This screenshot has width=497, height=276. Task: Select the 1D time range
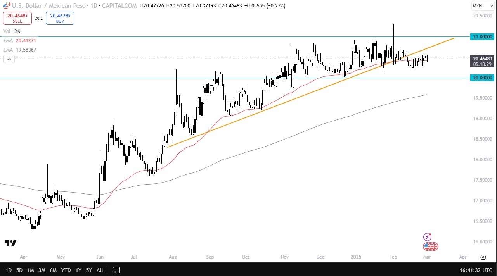[x=9, y=270]
